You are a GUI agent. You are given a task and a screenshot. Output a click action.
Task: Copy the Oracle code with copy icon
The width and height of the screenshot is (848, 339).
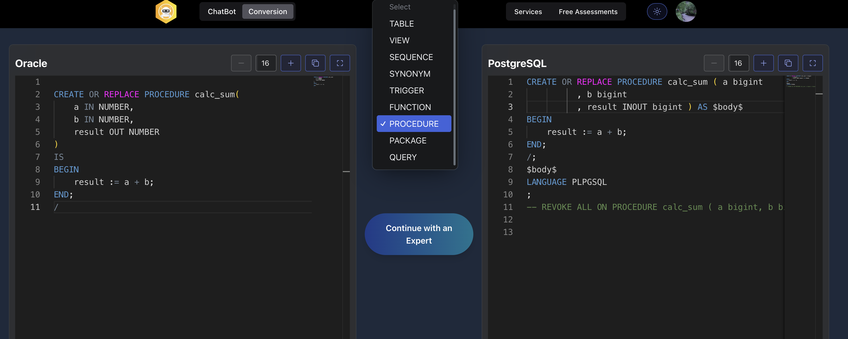coord(315,63)
